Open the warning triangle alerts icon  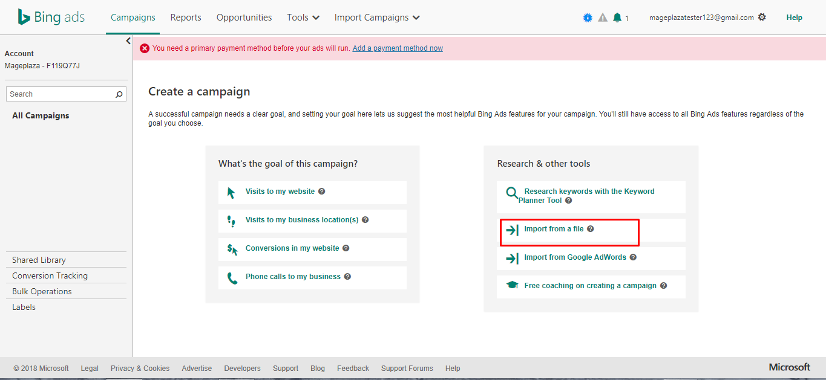603,18
